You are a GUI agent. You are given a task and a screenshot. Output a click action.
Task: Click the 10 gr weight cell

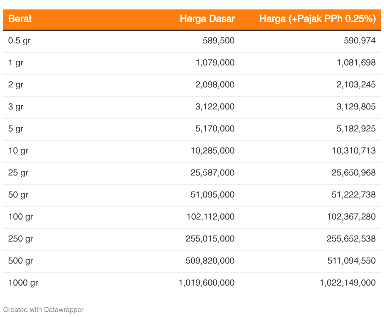click(x=18, y=151)
